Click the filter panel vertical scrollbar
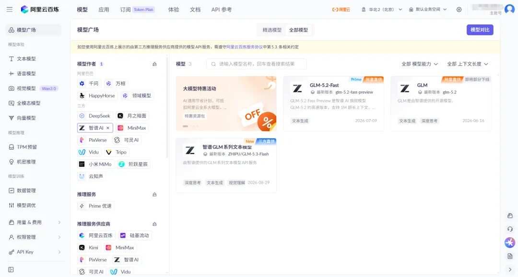518x277 pixels. coord(167,109)
